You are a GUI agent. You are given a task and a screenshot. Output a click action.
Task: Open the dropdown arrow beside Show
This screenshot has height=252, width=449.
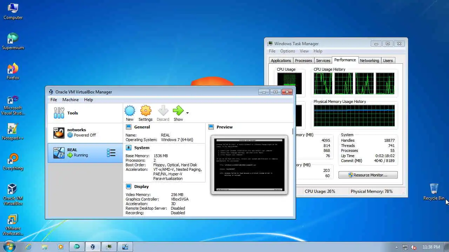[187, 113]
